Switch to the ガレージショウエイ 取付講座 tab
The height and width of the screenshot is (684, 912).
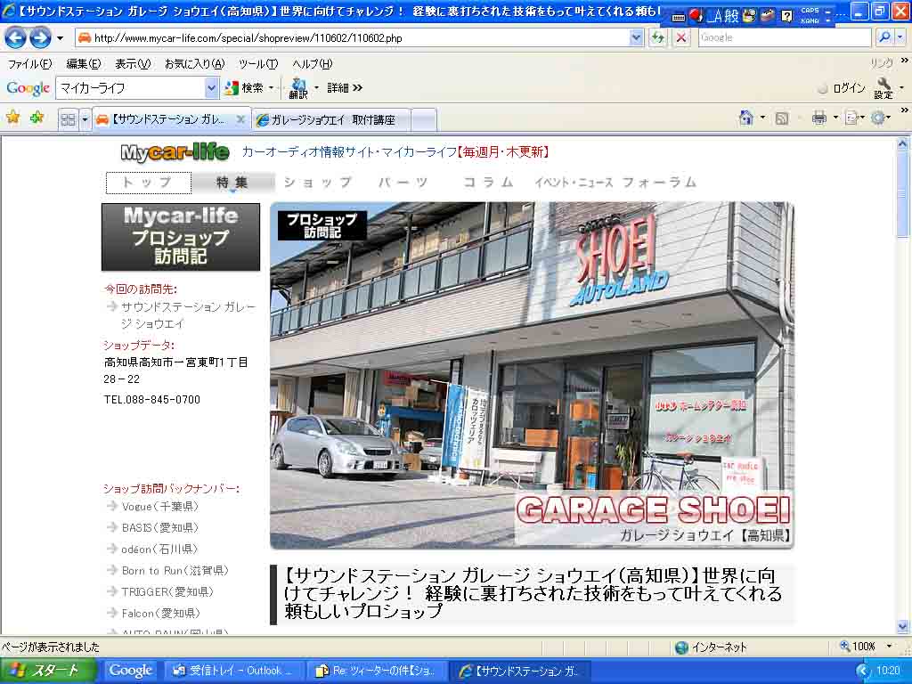(331, 119)
